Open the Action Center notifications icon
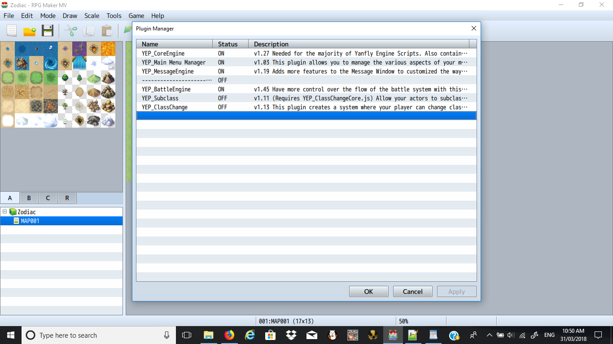The height and width of the screenshot is (344, 613). pos(598,335)
